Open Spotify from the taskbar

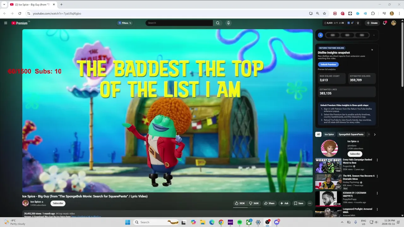[x=240, y=222]
